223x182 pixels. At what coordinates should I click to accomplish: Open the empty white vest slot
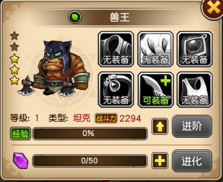coord(195,90)
